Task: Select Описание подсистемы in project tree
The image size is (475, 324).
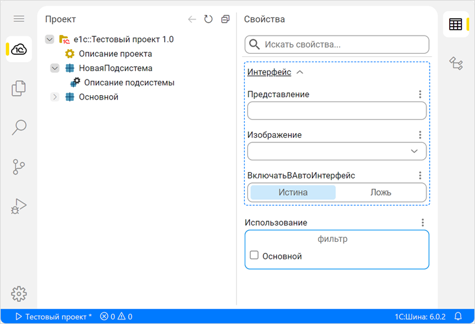Action: [x=129, y=83]
